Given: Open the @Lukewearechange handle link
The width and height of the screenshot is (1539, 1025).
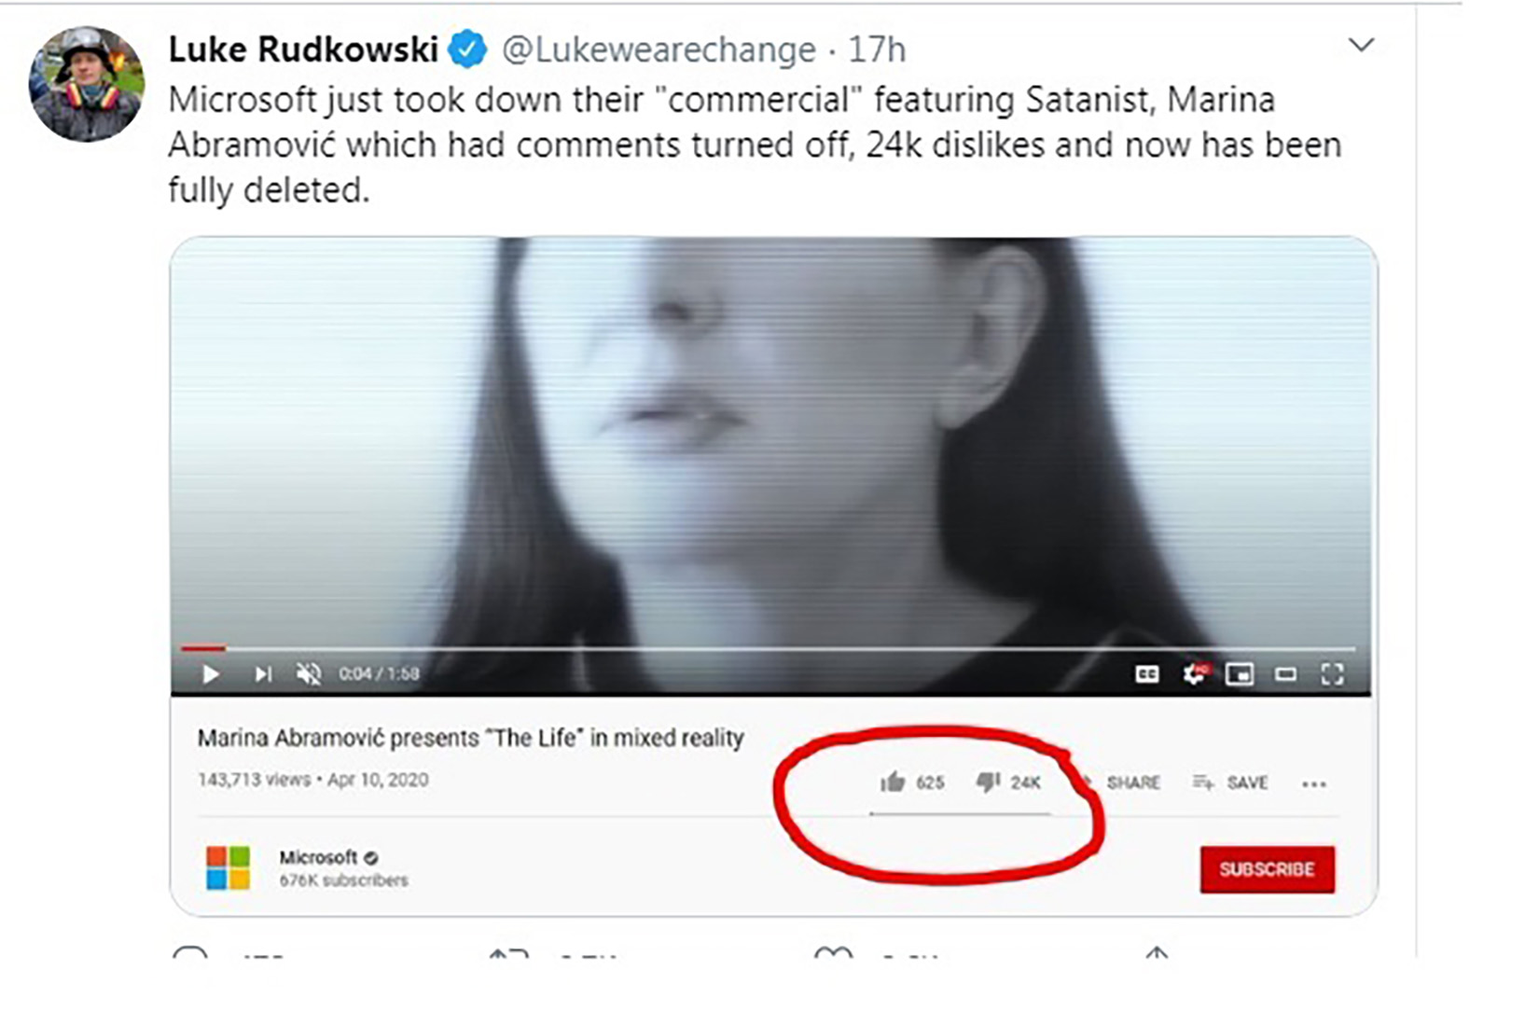Looking at the screenshot, I should click(x=659, y=49).
